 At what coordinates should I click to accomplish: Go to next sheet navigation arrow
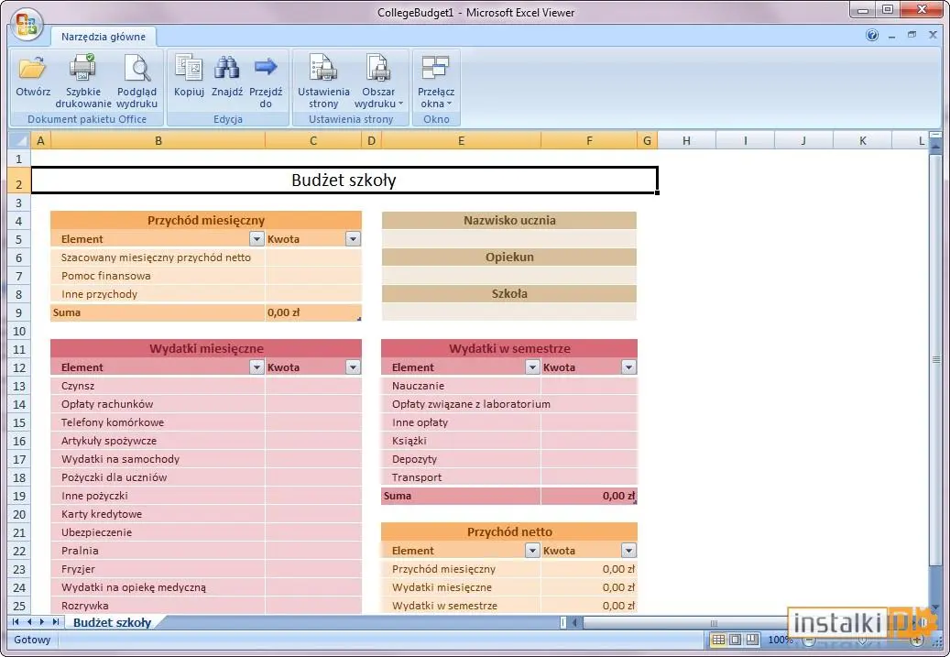pos(42,622)
